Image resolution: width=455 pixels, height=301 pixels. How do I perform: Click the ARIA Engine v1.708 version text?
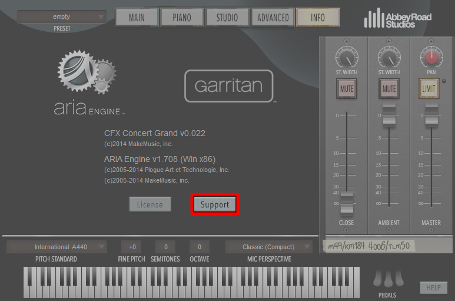coord(160,159)
